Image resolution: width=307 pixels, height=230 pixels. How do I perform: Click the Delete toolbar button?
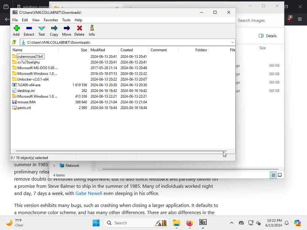click(x=79, y=31)
